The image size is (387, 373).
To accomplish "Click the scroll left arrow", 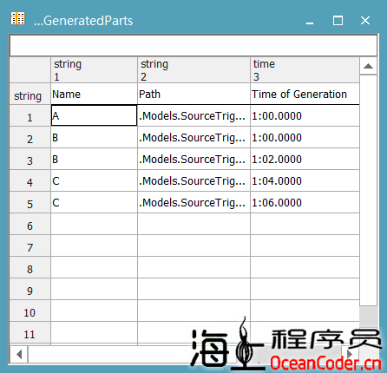I will [x=19, y=354].
